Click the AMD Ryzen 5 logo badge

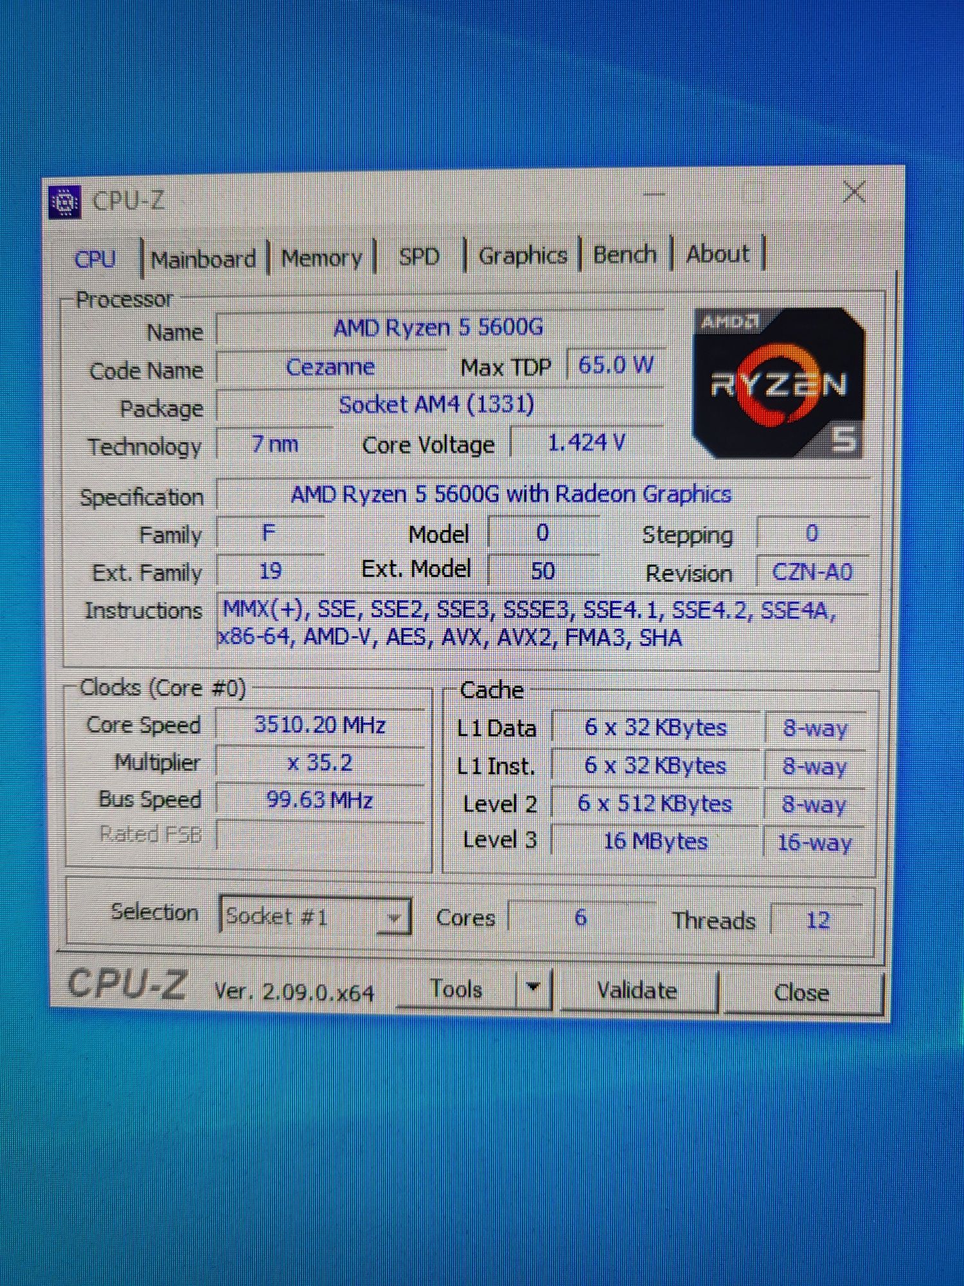click(780, 383)
